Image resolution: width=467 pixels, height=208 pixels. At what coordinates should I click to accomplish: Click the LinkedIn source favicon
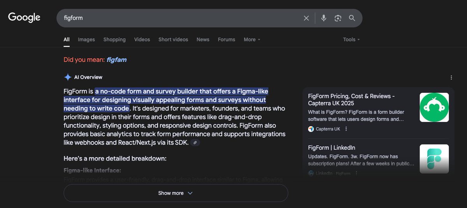point(311,173)
